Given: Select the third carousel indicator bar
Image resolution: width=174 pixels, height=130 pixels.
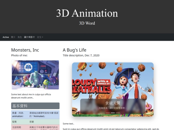Looking at the screenshot, I should point(118,113).
